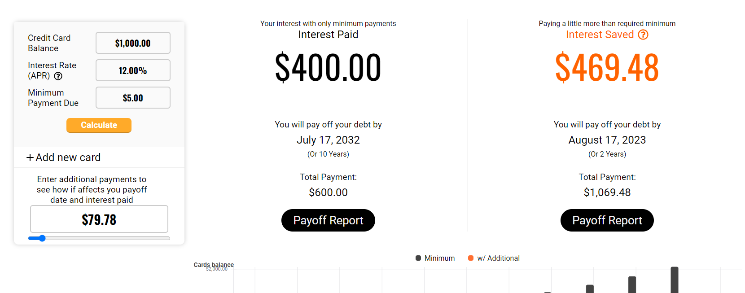Expand the Add new card section

click(x=63, y=157)
